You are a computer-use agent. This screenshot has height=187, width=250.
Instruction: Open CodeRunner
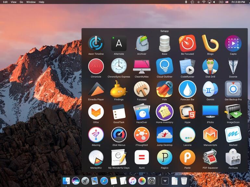pyautogui.click(x=188, y=66)
